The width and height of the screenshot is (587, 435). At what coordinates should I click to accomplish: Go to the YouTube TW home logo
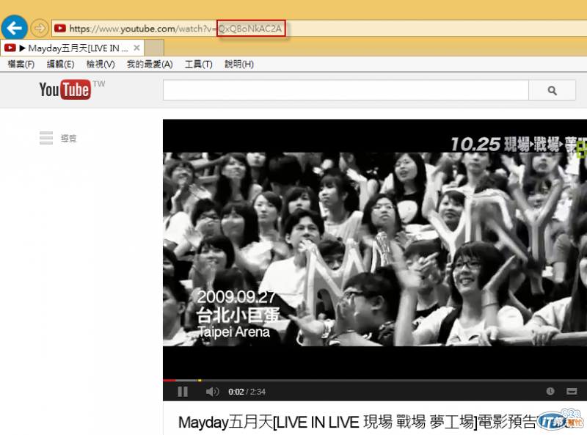pyautogui.click(x=72, y=89)
